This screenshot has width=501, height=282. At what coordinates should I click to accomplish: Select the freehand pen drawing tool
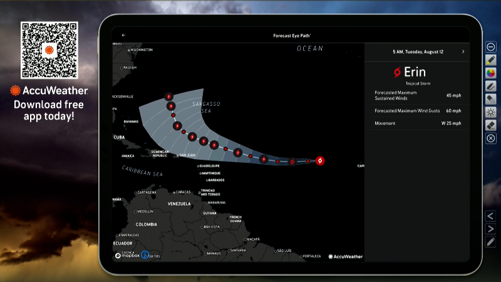coord(491,86)
